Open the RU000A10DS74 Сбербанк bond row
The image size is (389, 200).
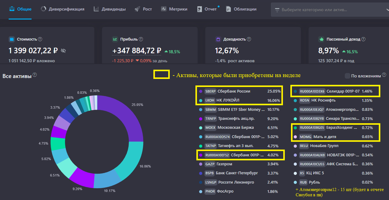point(240,137)
